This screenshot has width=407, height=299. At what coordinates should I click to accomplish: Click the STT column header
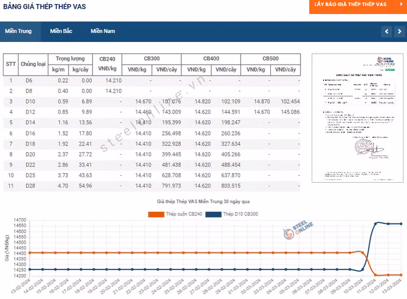10,64
